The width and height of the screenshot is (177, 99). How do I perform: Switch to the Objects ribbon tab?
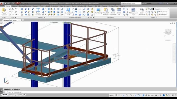pos(14,6)
